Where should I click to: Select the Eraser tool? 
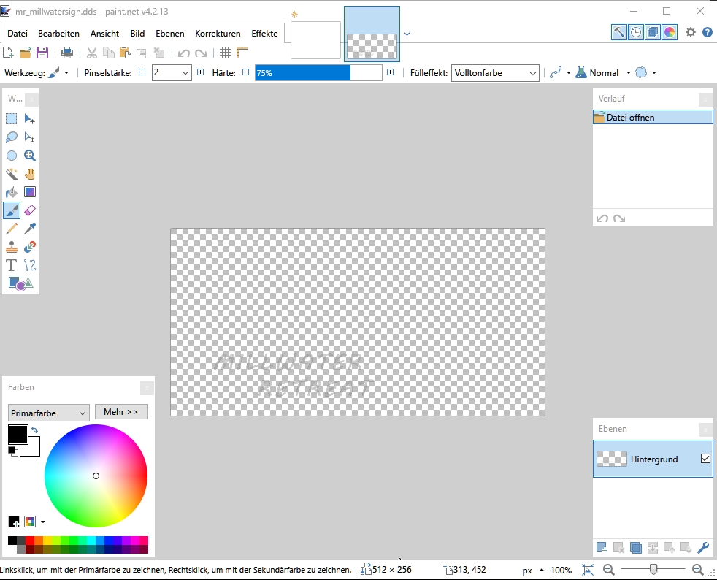click(30, 210)
